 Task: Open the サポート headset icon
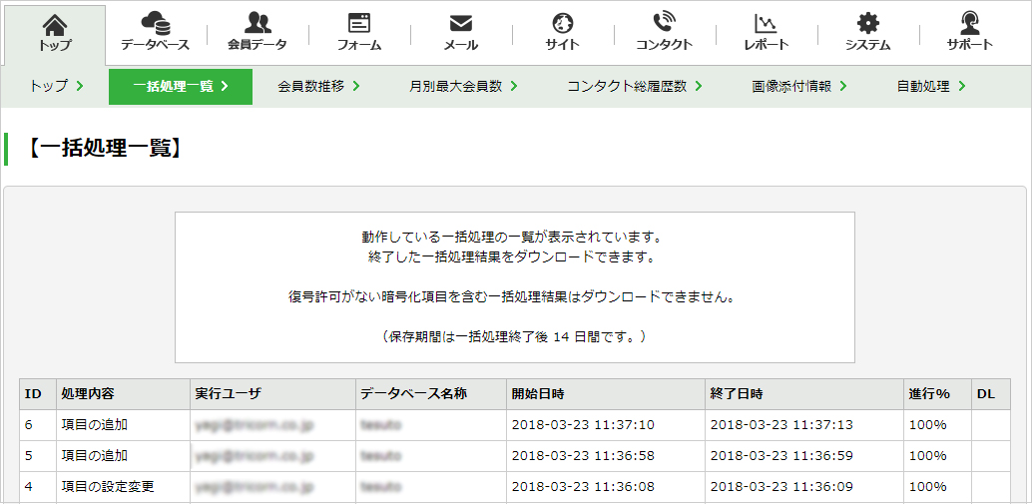(x=969, y=23)
